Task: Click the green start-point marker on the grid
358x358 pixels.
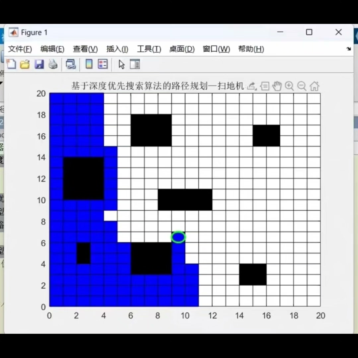Action: (179, 237)
